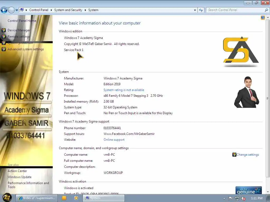
Task: Click System rating is not available
Action: tap(124, 90)
